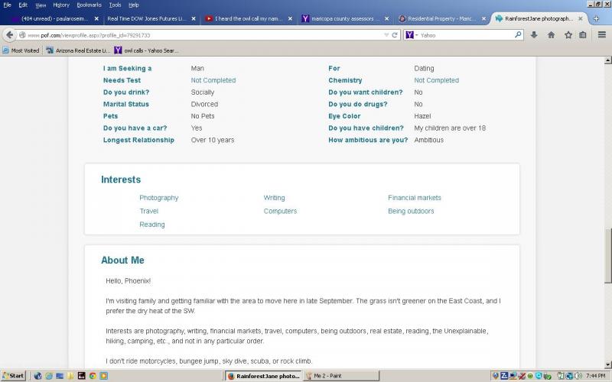Click the Photography interest link

click(x=158, y=198)
